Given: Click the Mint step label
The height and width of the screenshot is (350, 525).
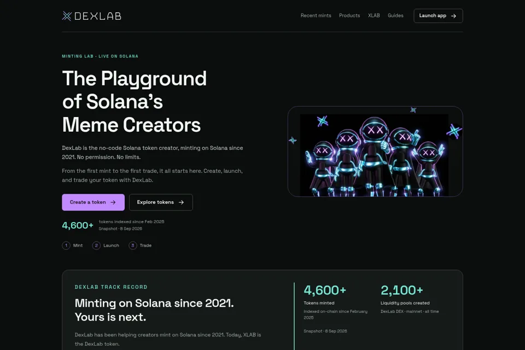Looking at the screenshot, I should tap(78, 246).
